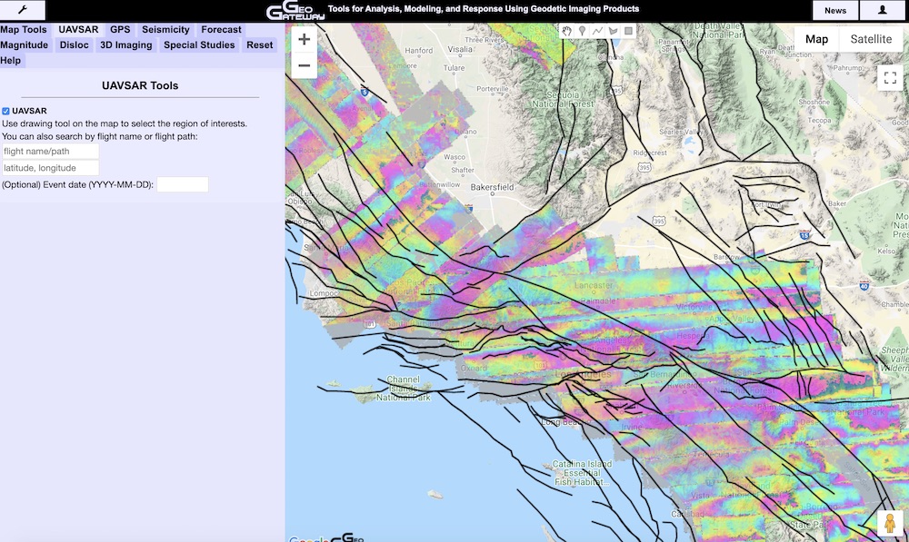
Task: Uncheck the UAVSAR checkbox
Action: pyautogui.click(x=5, y=111)
